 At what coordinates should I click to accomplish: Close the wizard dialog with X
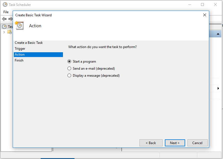pyautogui.click(x=205, y=15)
